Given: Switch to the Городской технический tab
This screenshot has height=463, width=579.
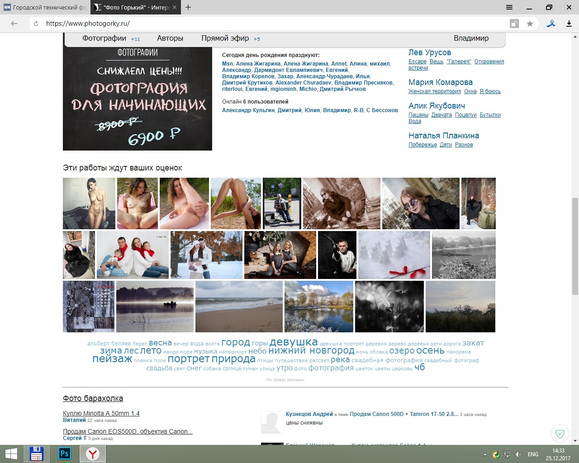Looking at the screenshot, I should pyautogui.click(x=45, y=7).
